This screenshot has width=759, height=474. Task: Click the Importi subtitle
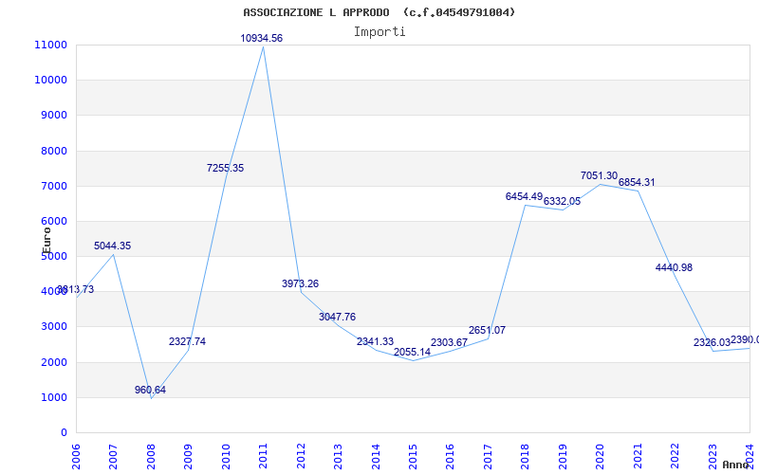pos(379,32)
